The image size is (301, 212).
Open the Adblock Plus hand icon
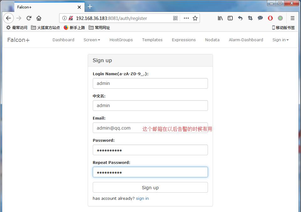click(x=270, y=18)
